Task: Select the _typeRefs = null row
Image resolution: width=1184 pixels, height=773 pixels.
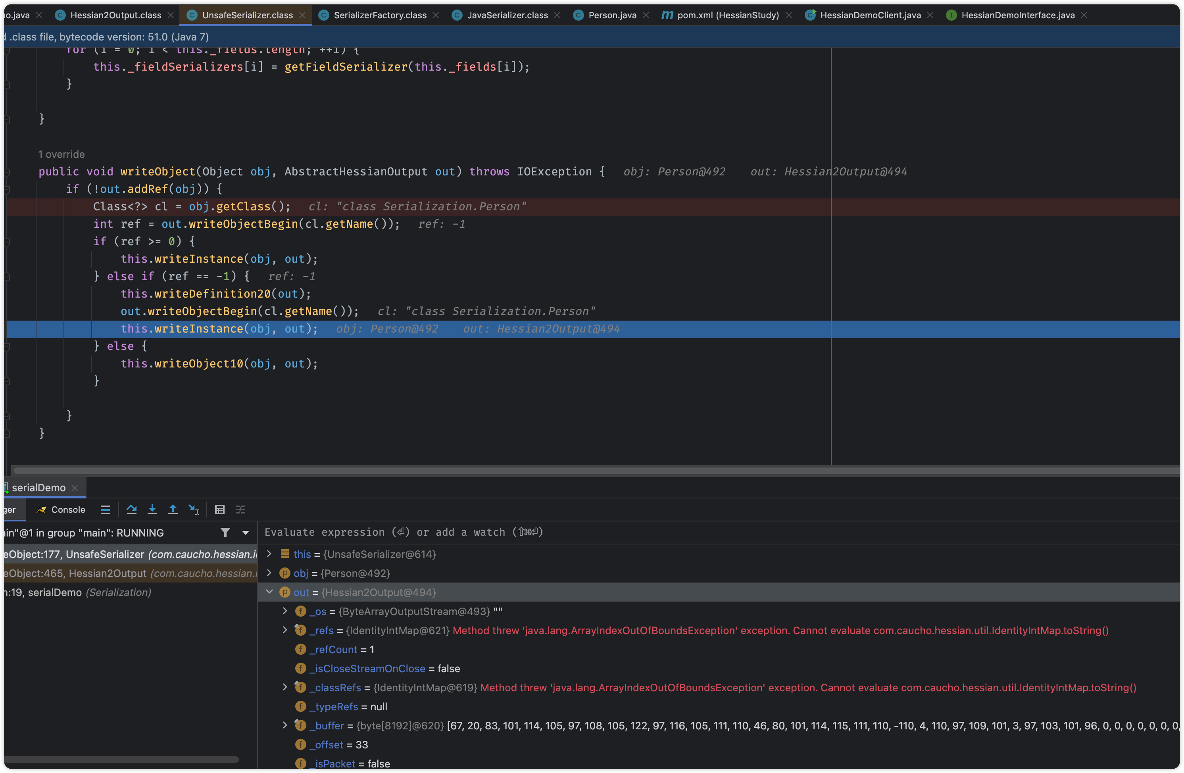Action: coord(719,706)
